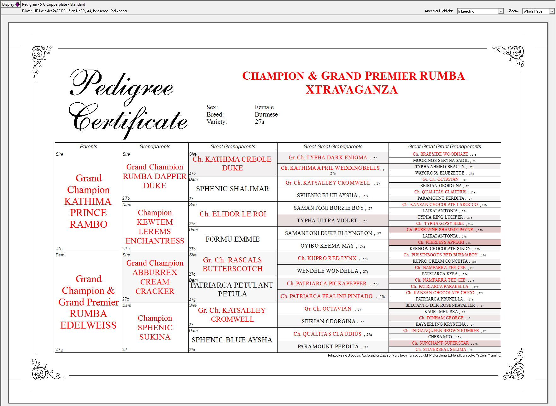Screen dimensions: 556x406
Task: Click 'Ch. BRAESIDE WOODHAZE'
Action: pos(445,154)
